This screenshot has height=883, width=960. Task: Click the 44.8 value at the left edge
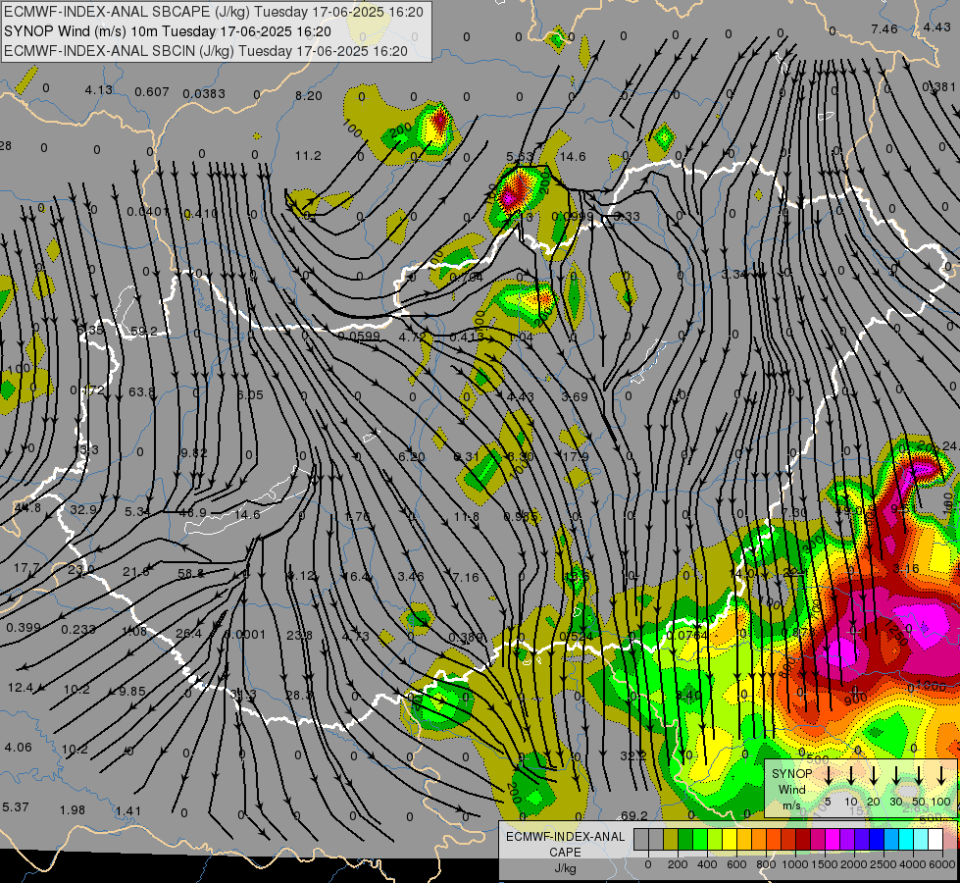[x=27, y=508]
